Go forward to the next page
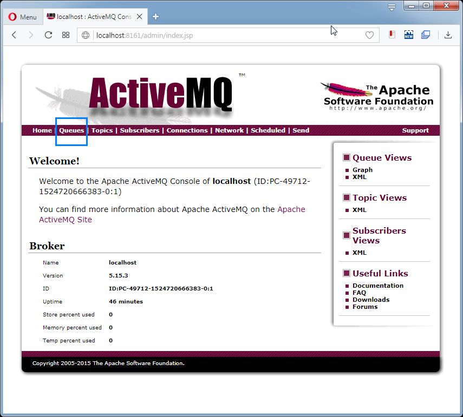This screenshot has width=463, height=417. tap(31, 35)
